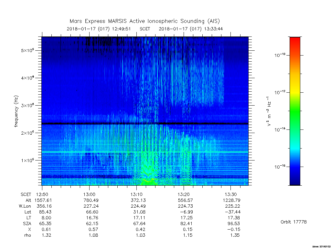
Task: Click altitude value 372.13
Action: tap(138, 200)
